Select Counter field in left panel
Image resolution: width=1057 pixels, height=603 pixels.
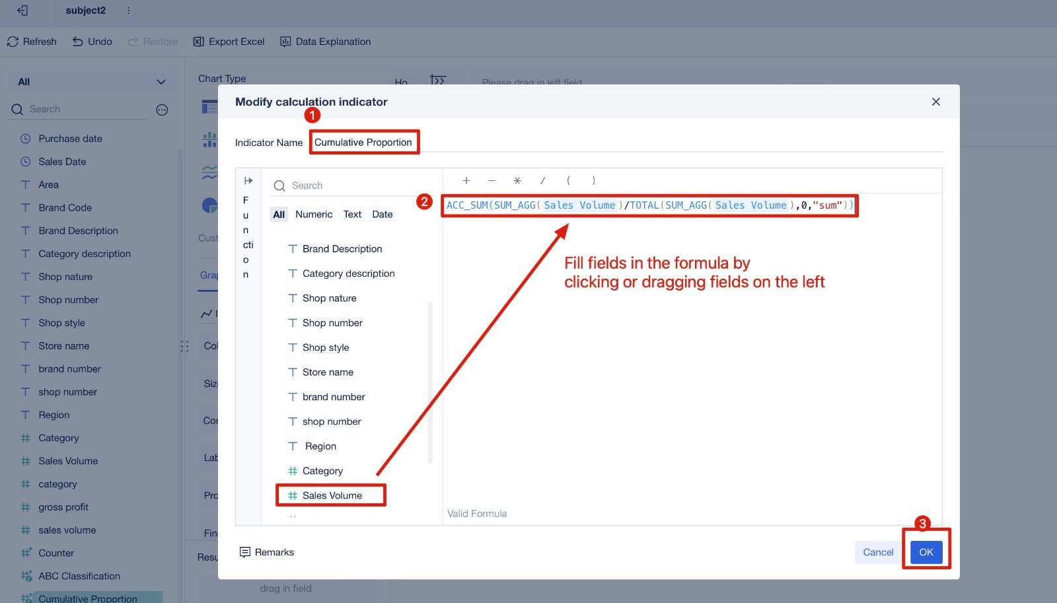(56, 553)
